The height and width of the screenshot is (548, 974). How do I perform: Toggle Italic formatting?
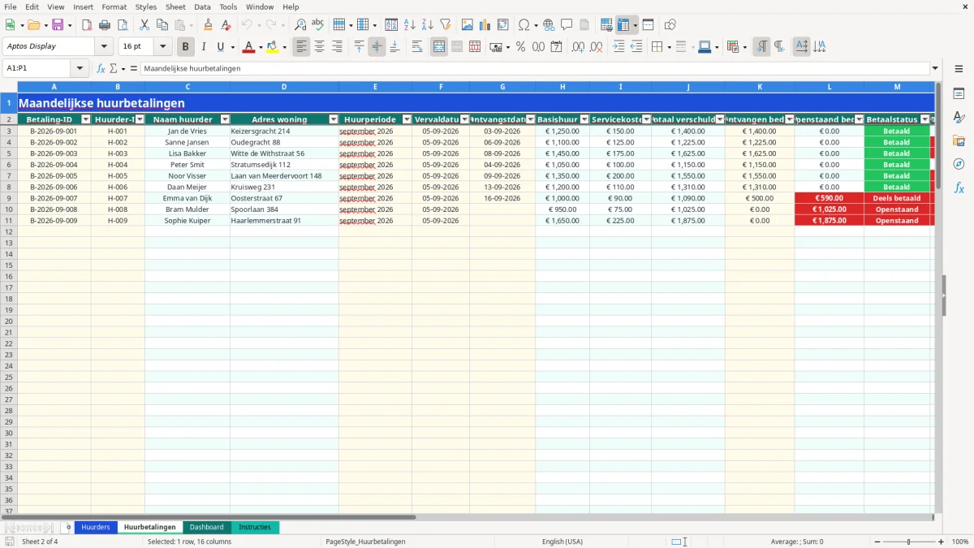pos(204,47)
